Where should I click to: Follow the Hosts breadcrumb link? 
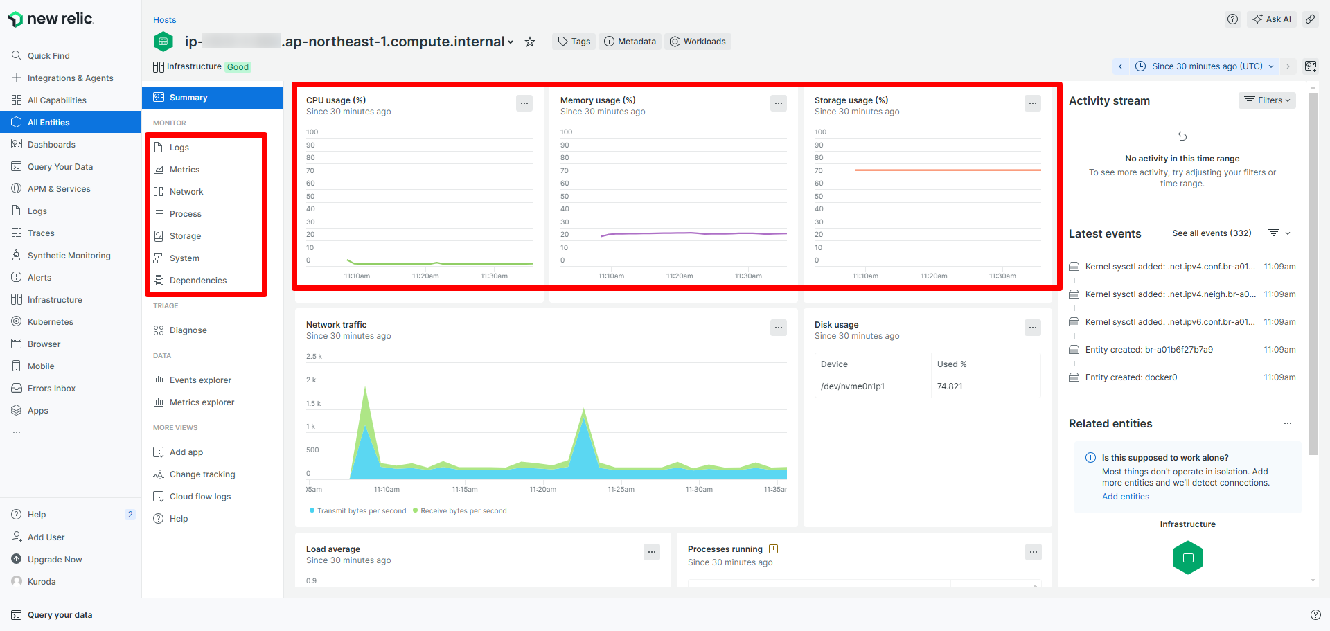coord(165,20)
